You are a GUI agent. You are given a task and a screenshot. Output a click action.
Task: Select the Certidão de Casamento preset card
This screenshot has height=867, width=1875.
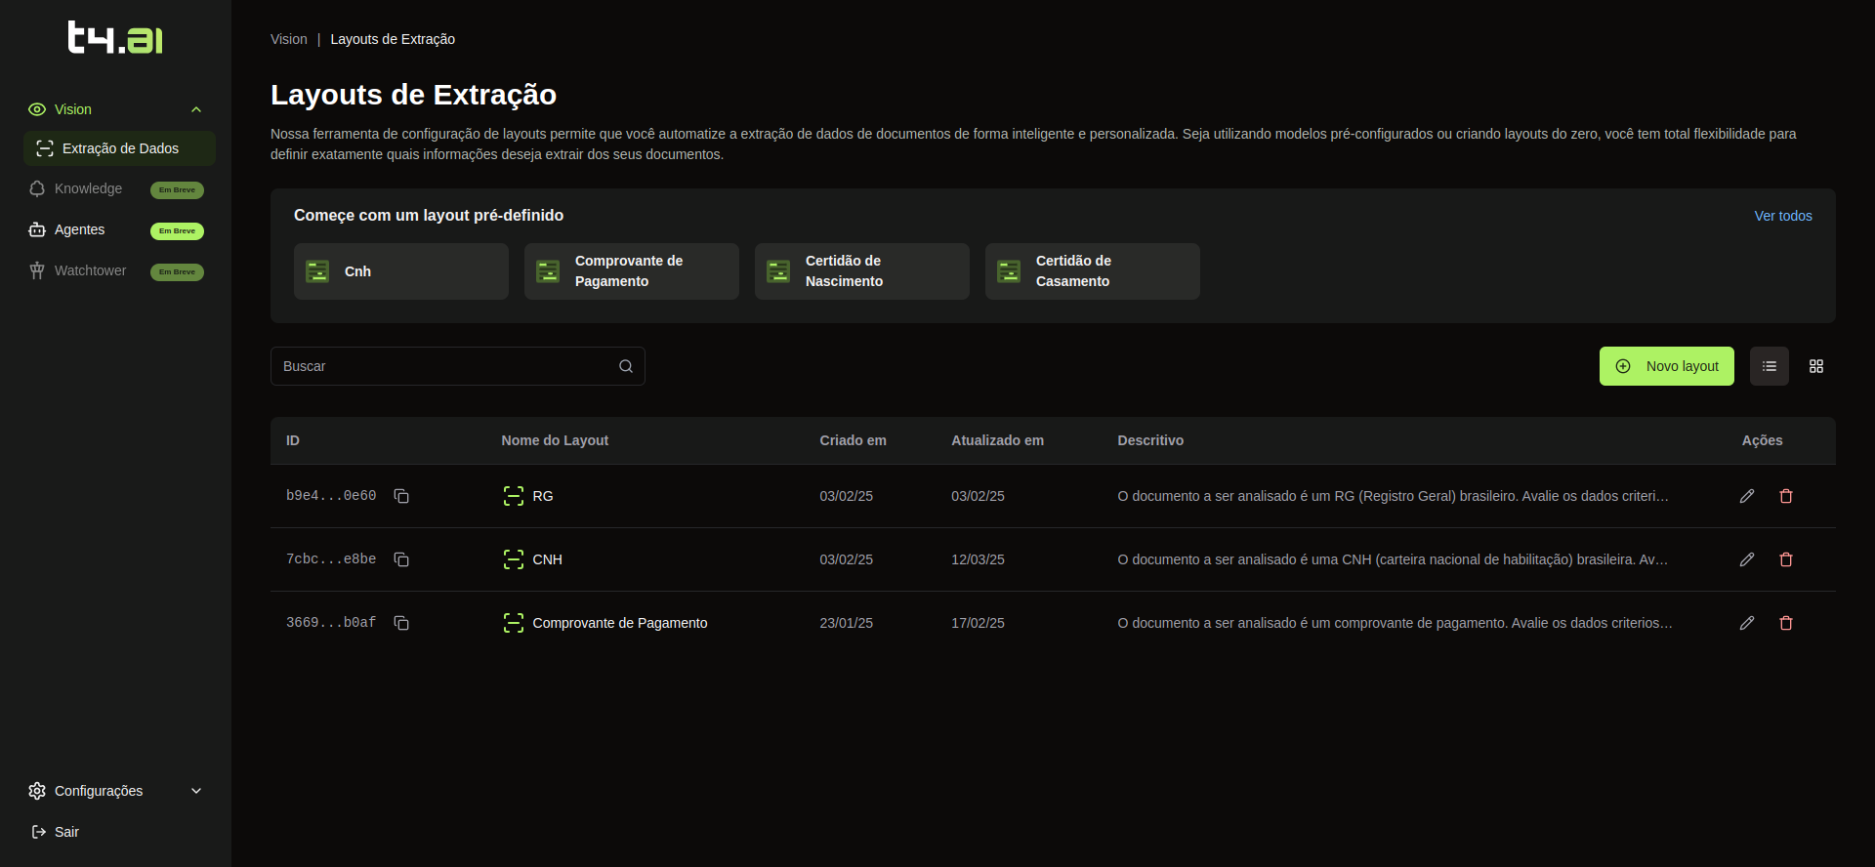pos(1092,271)
